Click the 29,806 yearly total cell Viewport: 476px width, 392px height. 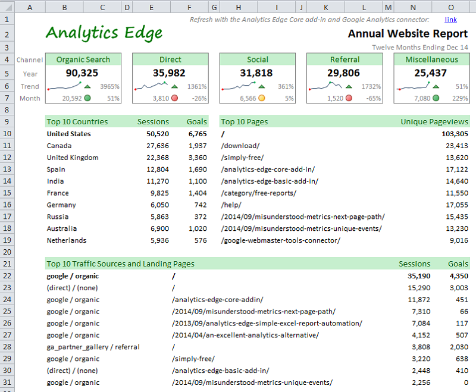[343, 73]
